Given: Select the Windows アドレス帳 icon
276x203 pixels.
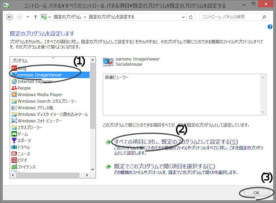Looking at the screenshot, I should pos(14,108).
